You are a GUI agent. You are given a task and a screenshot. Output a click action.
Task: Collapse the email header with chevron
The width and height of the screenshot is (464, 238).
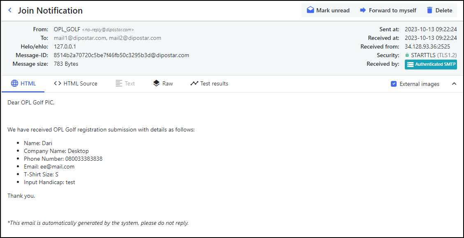click(454, 84)
